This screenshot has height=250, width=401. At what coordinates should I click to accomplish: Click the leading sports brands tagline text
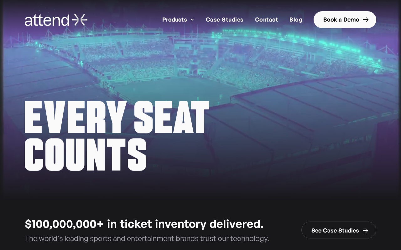(x=147, y=238)
